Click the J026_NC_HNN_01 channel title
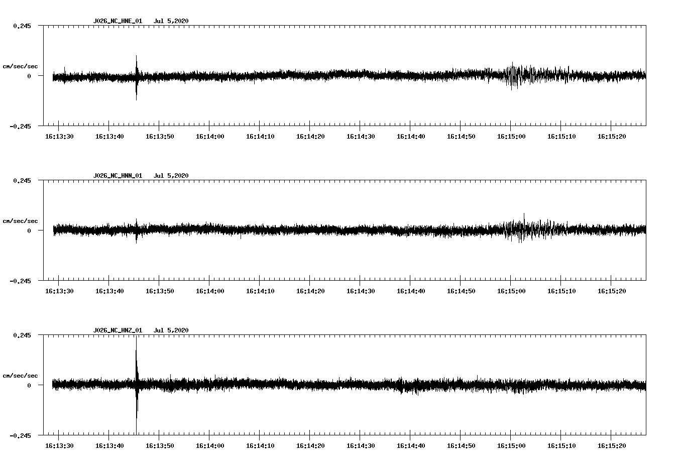This screenshot has height=464, width=682. pos(118,176)
